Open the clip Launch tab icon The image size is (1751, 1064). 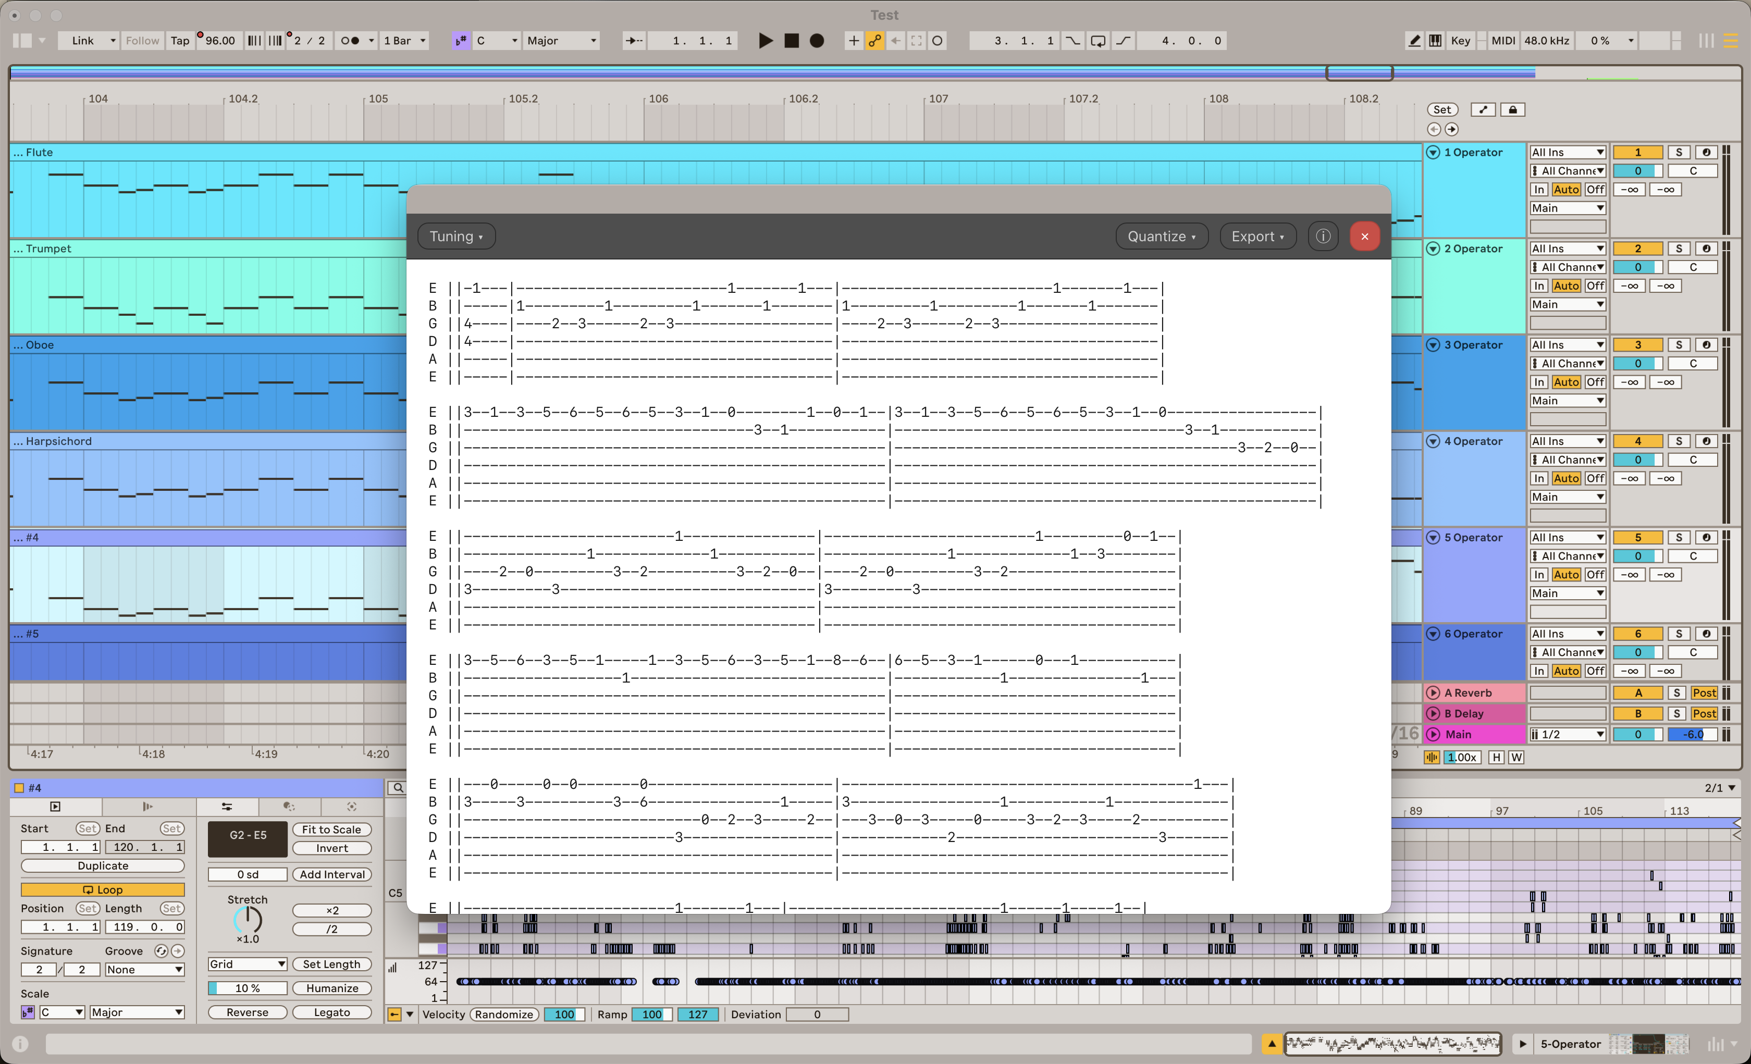(55, 806)
